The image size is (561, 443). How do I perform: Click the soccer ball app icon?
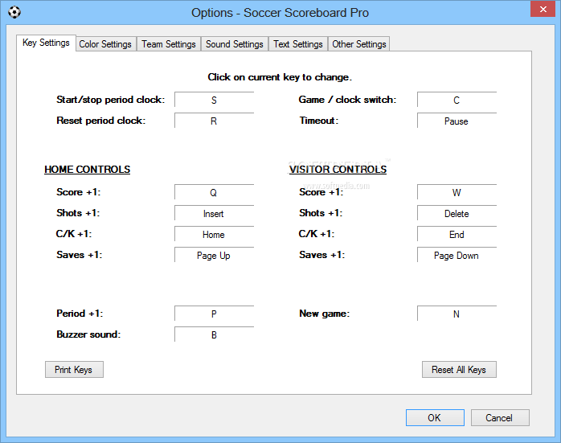point(14,12)
